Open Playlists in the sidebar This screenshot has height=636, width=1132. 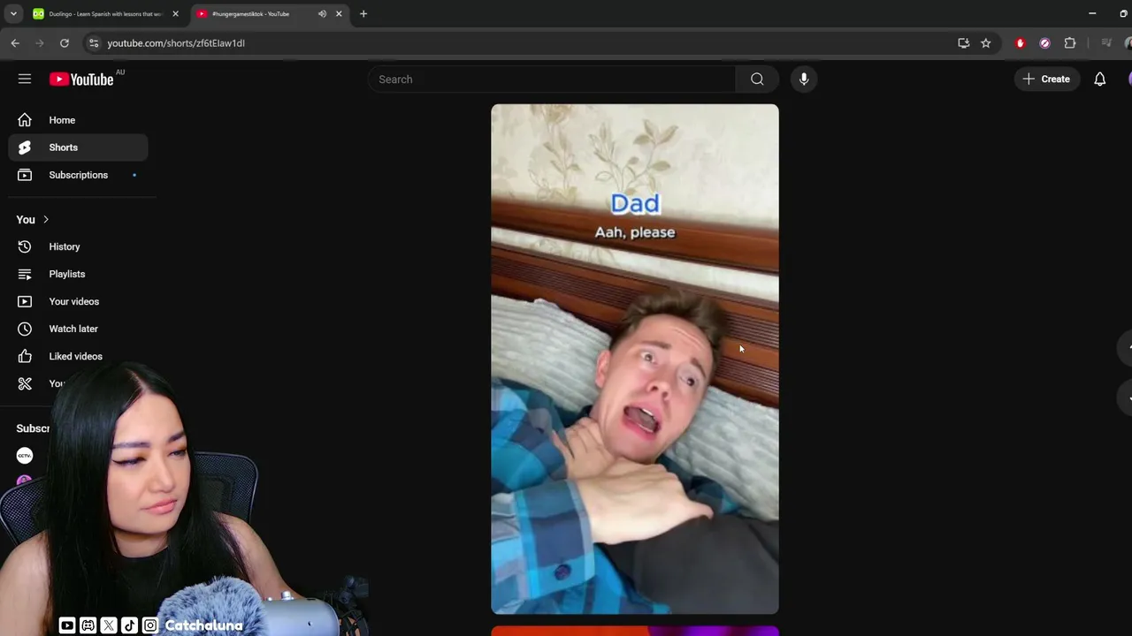(x=78, y=274)
